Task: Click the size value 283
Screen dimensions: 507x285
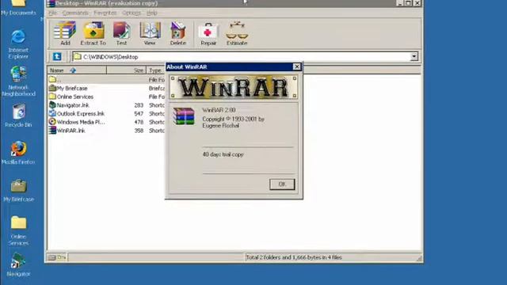Action: click(139, 105)
